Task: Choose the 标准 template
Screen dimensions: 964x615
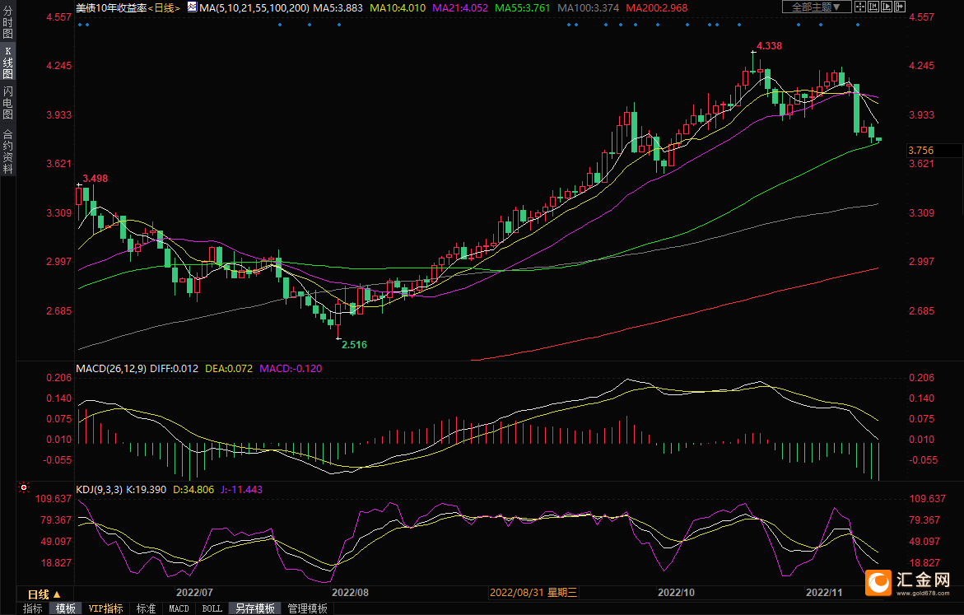Action: tap(146, 608)
